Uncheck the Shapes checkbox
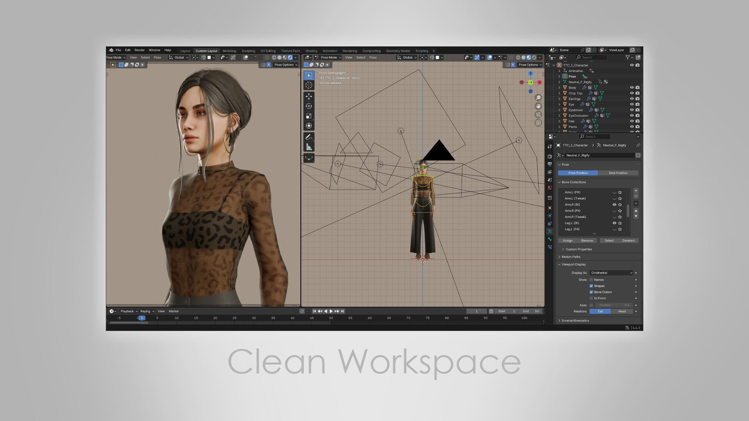The height and width of the screenshot is (421, 749). coord(591,286)
